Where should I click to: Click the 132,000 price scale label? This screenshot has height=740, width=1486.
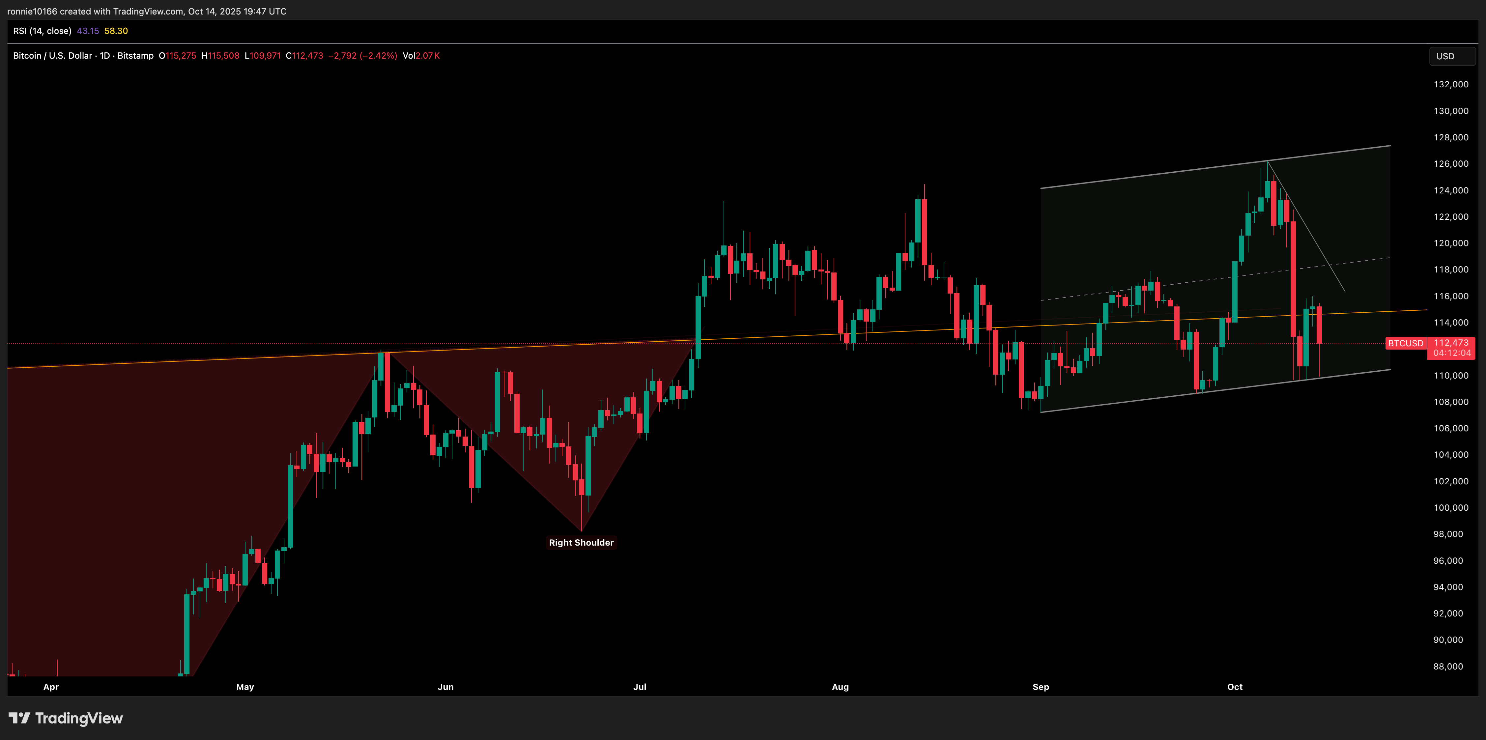(x=1451, y=85)
